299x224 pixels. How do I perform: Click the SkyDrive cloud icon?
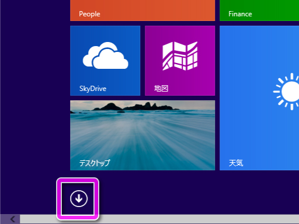[x=106, y=55]
